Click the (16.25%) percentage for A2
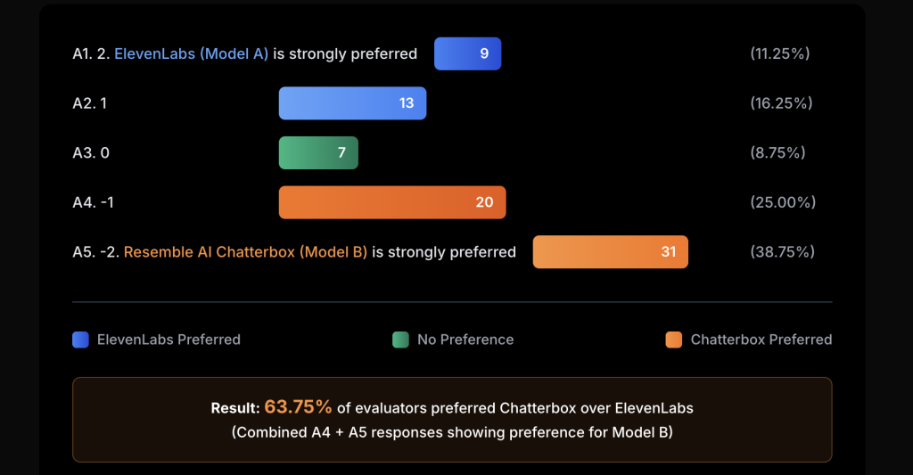This screenshot has width=913, height=475. 781,103
